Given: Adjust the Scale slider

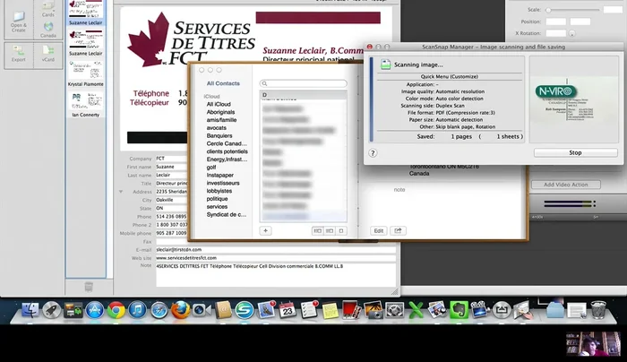Looking at the screenshot, I should coord(549,10).
